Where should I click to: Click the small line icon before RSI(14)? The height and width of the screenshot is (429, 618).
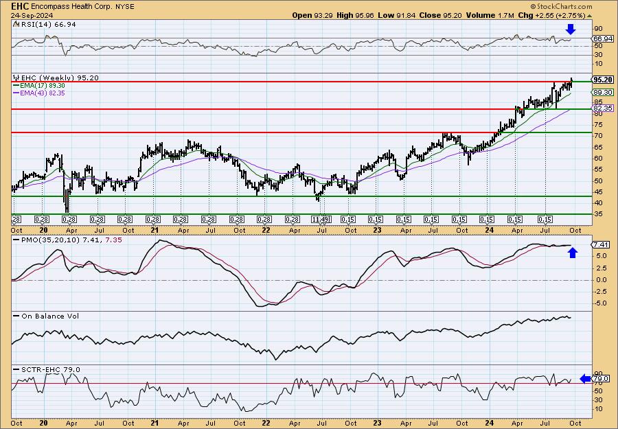[x=16, y=24]
